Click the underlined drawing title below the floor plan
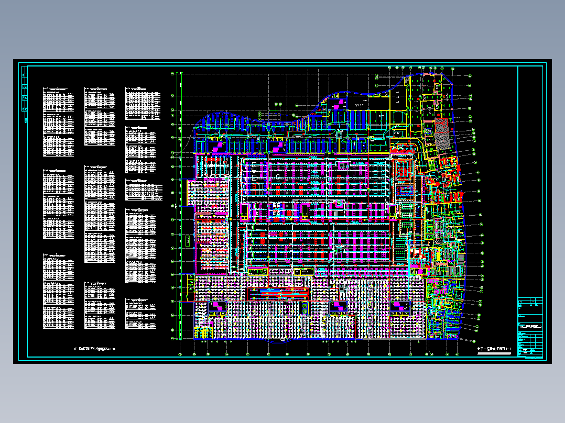Viewport: 565px width, 423px height. pos(494,350)
